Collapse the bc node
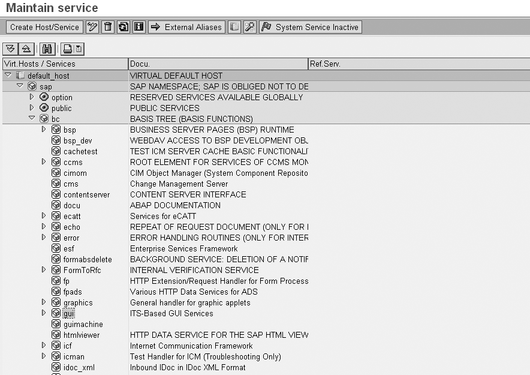This screenshot has width=530, height=375. coord(32,118)
